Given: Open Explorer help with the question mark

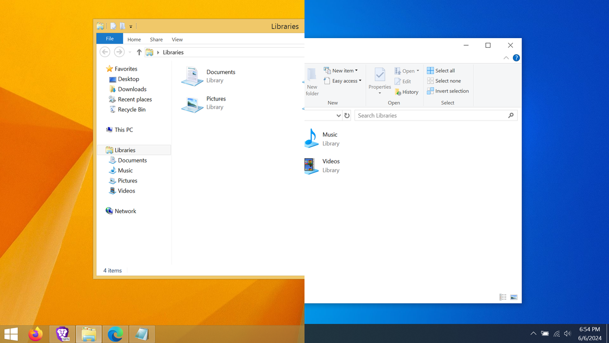Looking at the screenshot, I should pos(516,58).
